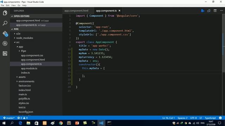Close the app.component.ts tab with its X
Screen dimensions: 225x126
click(x=120, y=11)
